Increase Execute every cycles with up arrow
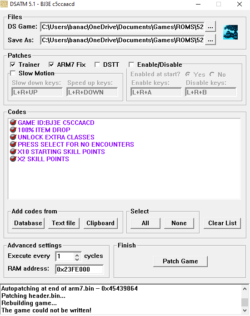Image resolution: width=250 pixels, height=316 pixels. tap(77, 255)
